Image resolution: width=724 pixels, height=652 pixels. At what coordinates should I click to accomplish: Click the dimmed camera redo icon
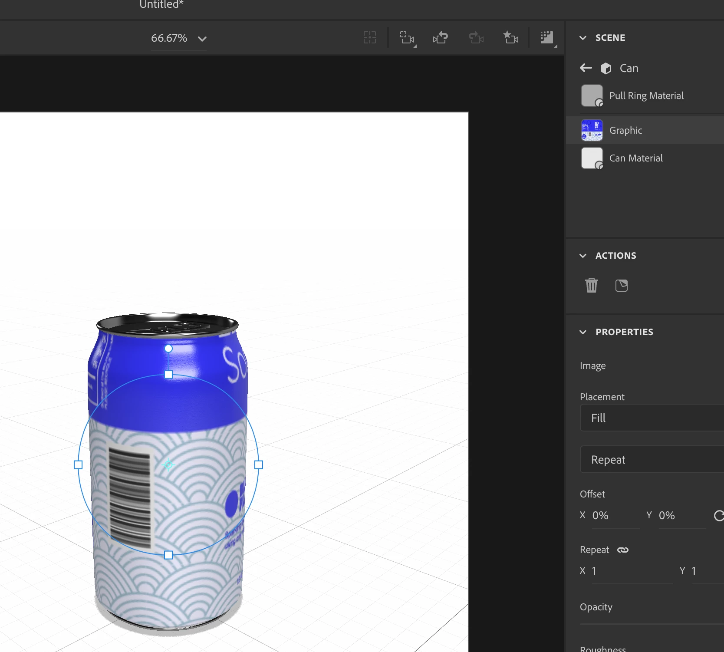[x=476, y=38]
